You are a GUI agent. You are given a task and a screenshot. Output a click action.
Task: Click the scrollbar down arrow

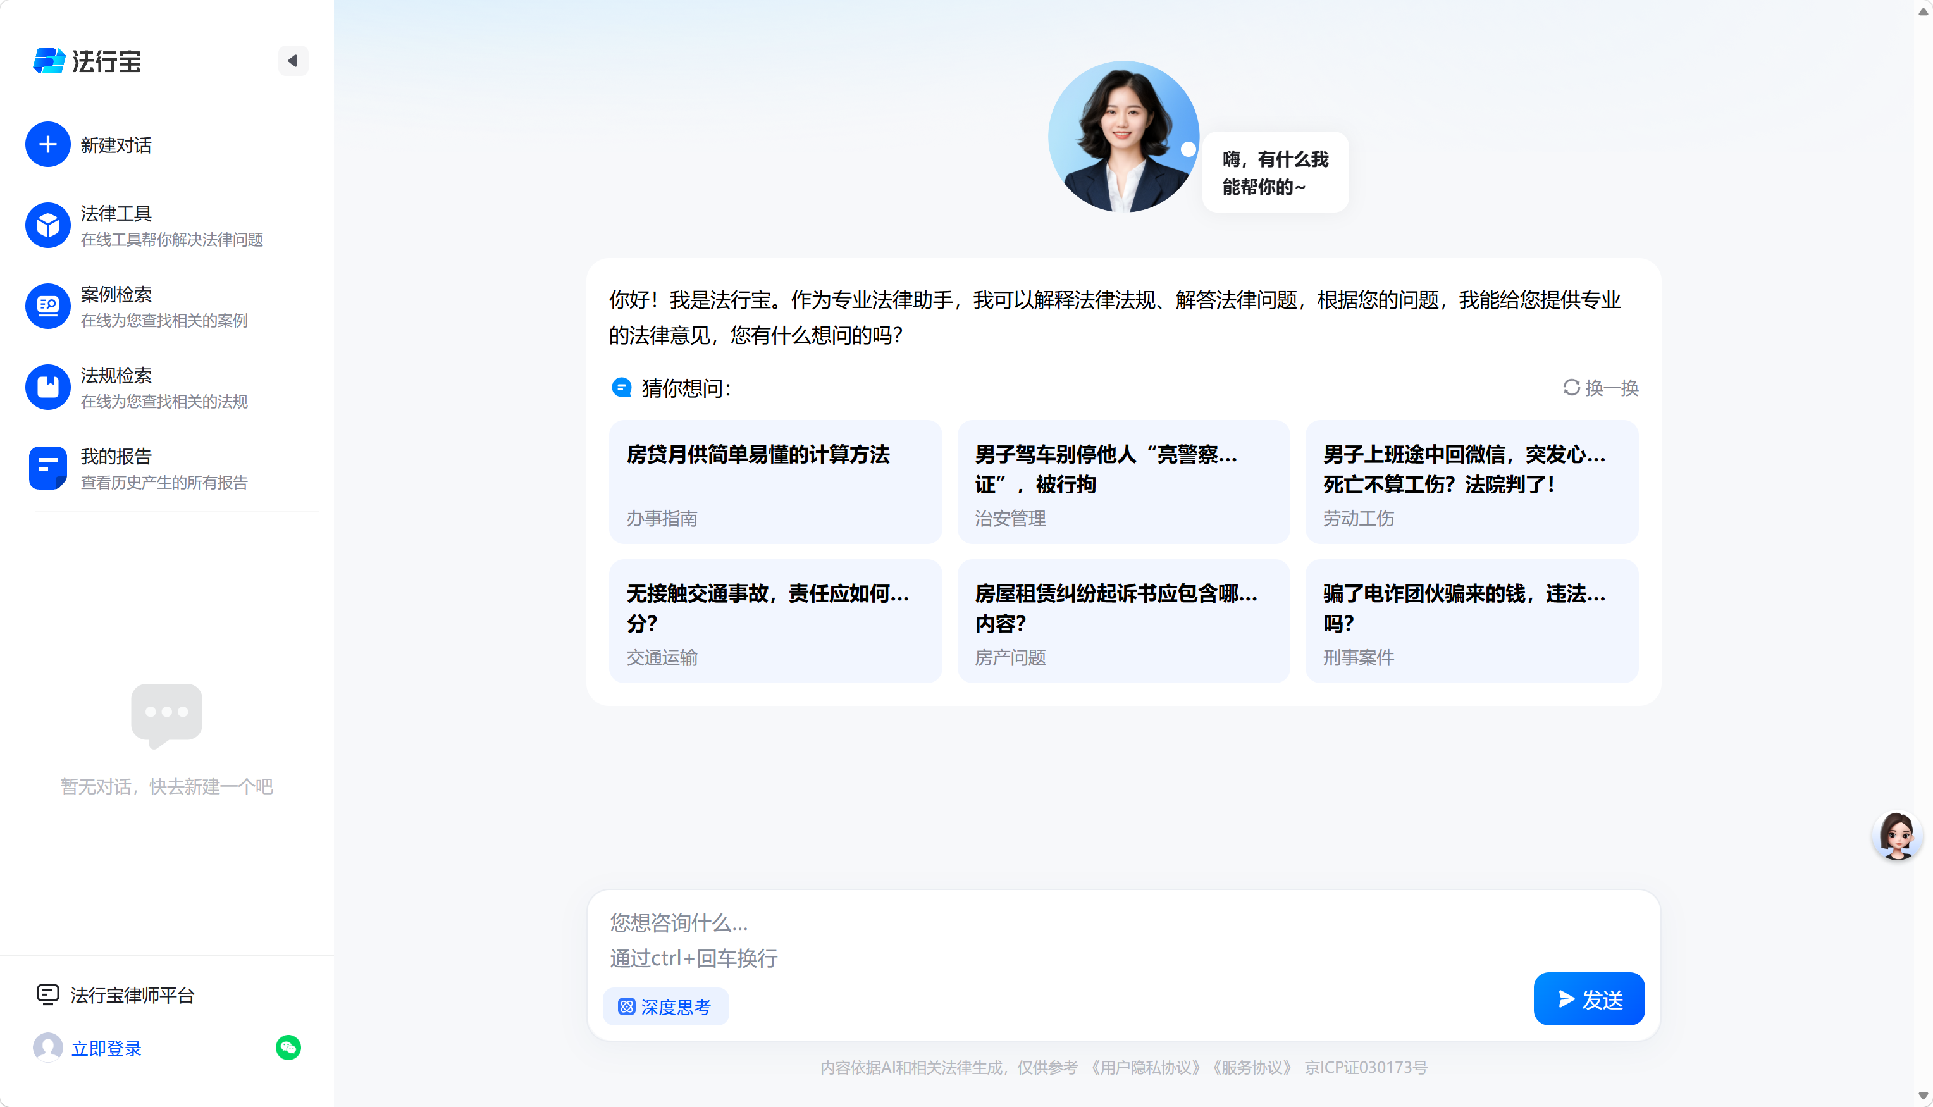pos(1923,1096)
